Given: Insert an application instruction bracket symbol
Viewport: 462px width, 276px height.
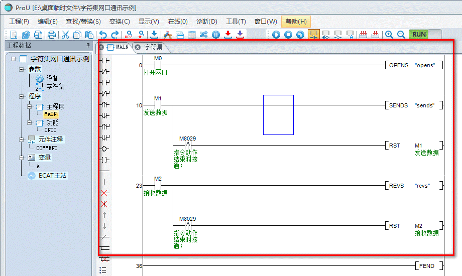Looking at the screenshot, I should click(104, 160).
